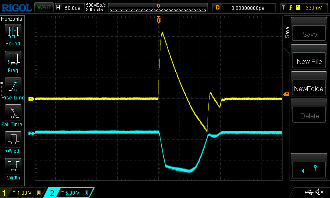This screenshot has width=330, height=198.
Task: Click the back arrow return icon
Action: [x=309, y=168]
